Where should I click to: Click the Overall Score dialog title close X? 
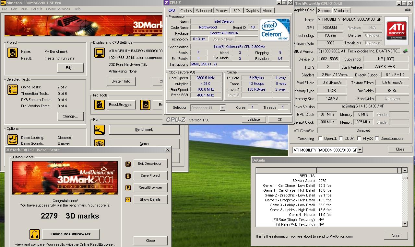pos(167,150)
